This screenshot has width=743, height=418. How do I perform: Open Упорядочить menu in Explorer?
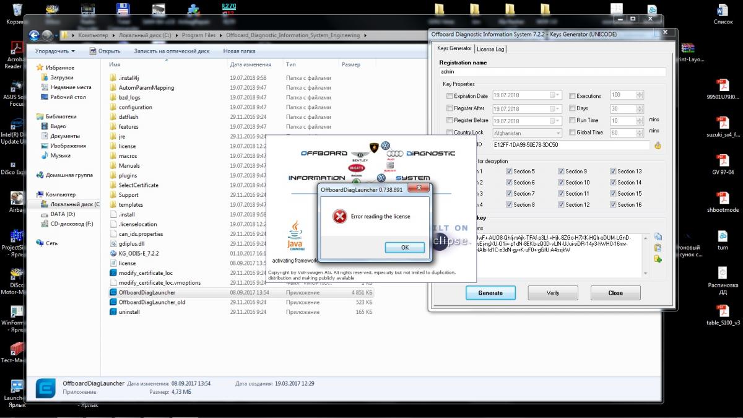[55, 51]
